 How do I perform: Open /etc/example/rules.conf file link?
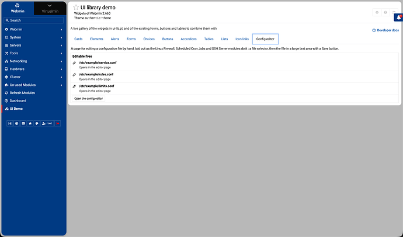pyautogui.click(x=96, y=75)
